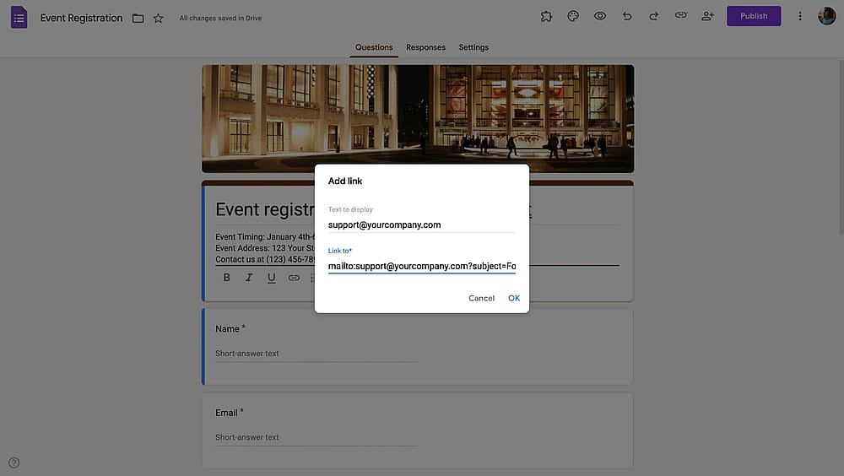Open the more options menu
844x476 pixels.
[800, 16]
